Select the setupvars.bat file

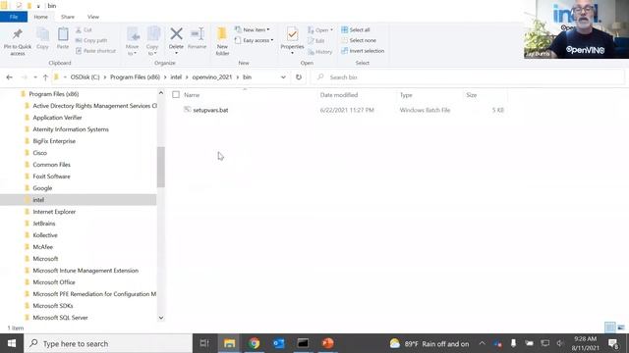click(x=210, y=110)
